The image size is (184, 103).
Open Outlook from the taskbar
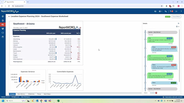click(37, 101)
